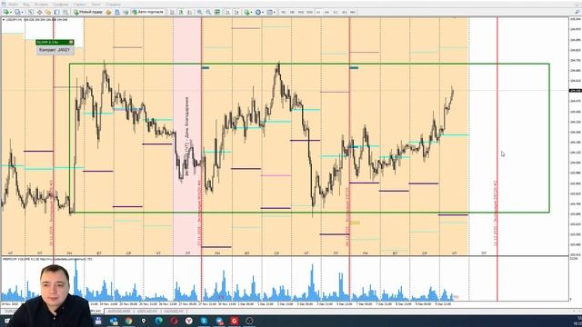Switch chart to line chart mode
Viewport: 582px width, 327px height.
(189, 12)
